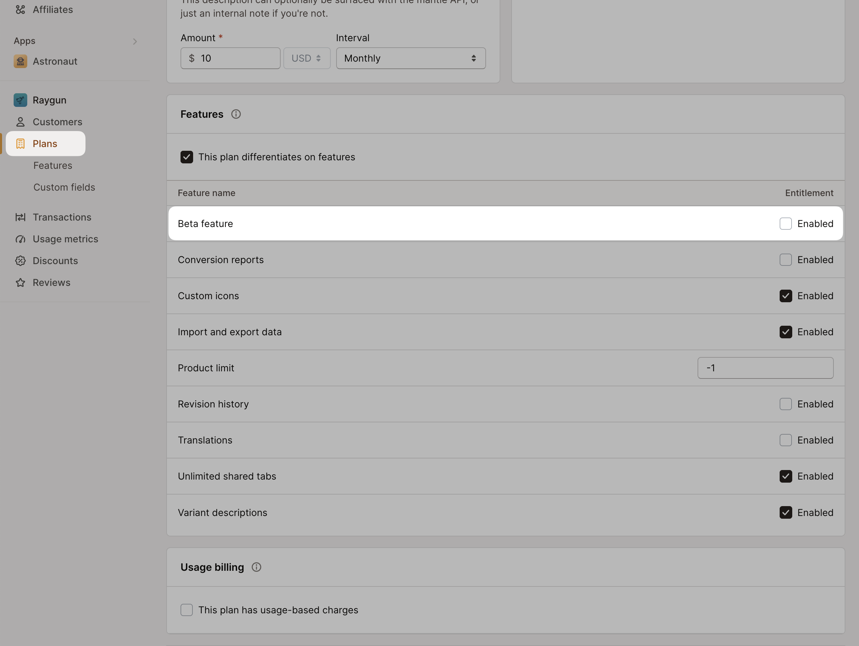
Task: Open the Interval Monthly dropdown
Action: (x=411, y=58)
